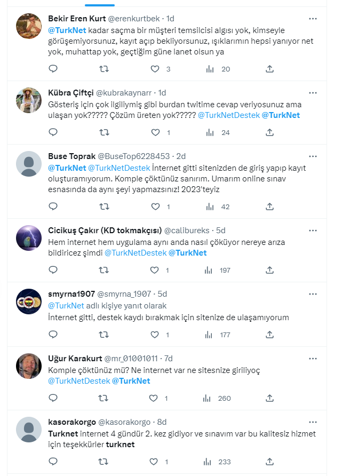Like Uğur Karakurt's tweet

(x=155, y=398)
